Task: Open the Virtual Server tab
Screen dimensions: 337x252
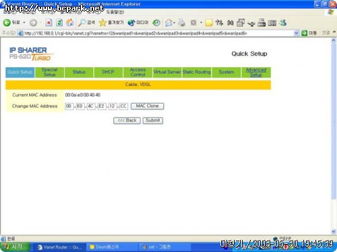Action: (x=167, y=73)
